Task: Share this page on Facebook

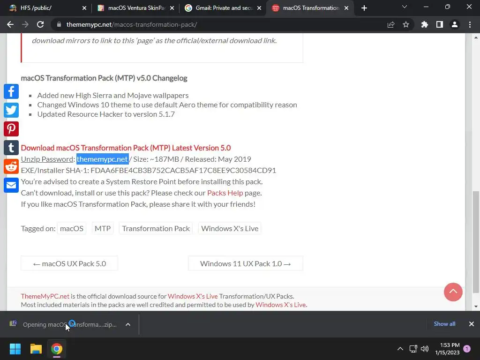Action: tap(11, 91)
